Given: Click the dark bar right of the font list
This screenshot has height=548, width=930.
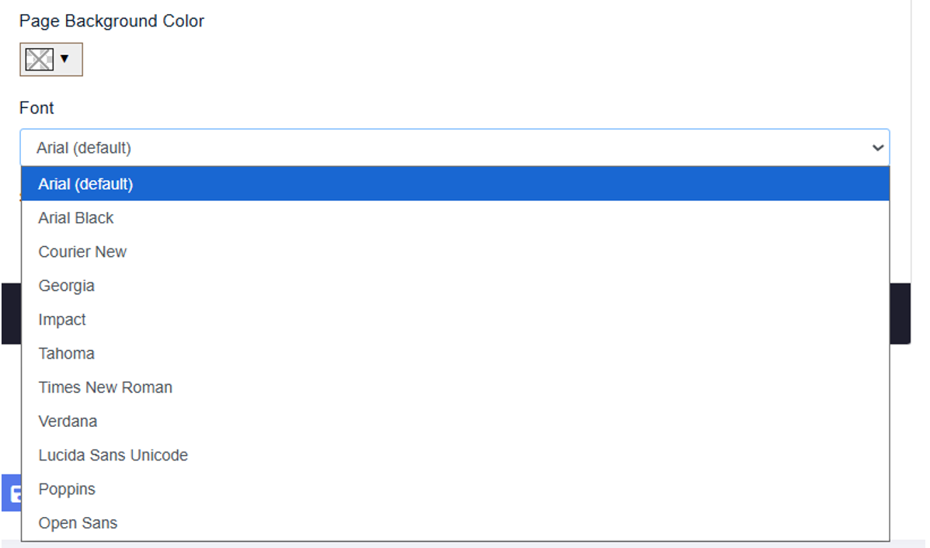Looking at the screenshot, I should pyautogui.click(x=900, y=314).
